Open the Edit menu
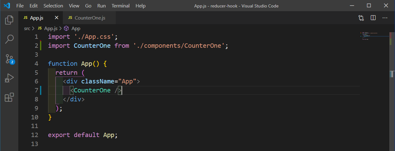The image size is (395, 151). click(x=34, y=6)
